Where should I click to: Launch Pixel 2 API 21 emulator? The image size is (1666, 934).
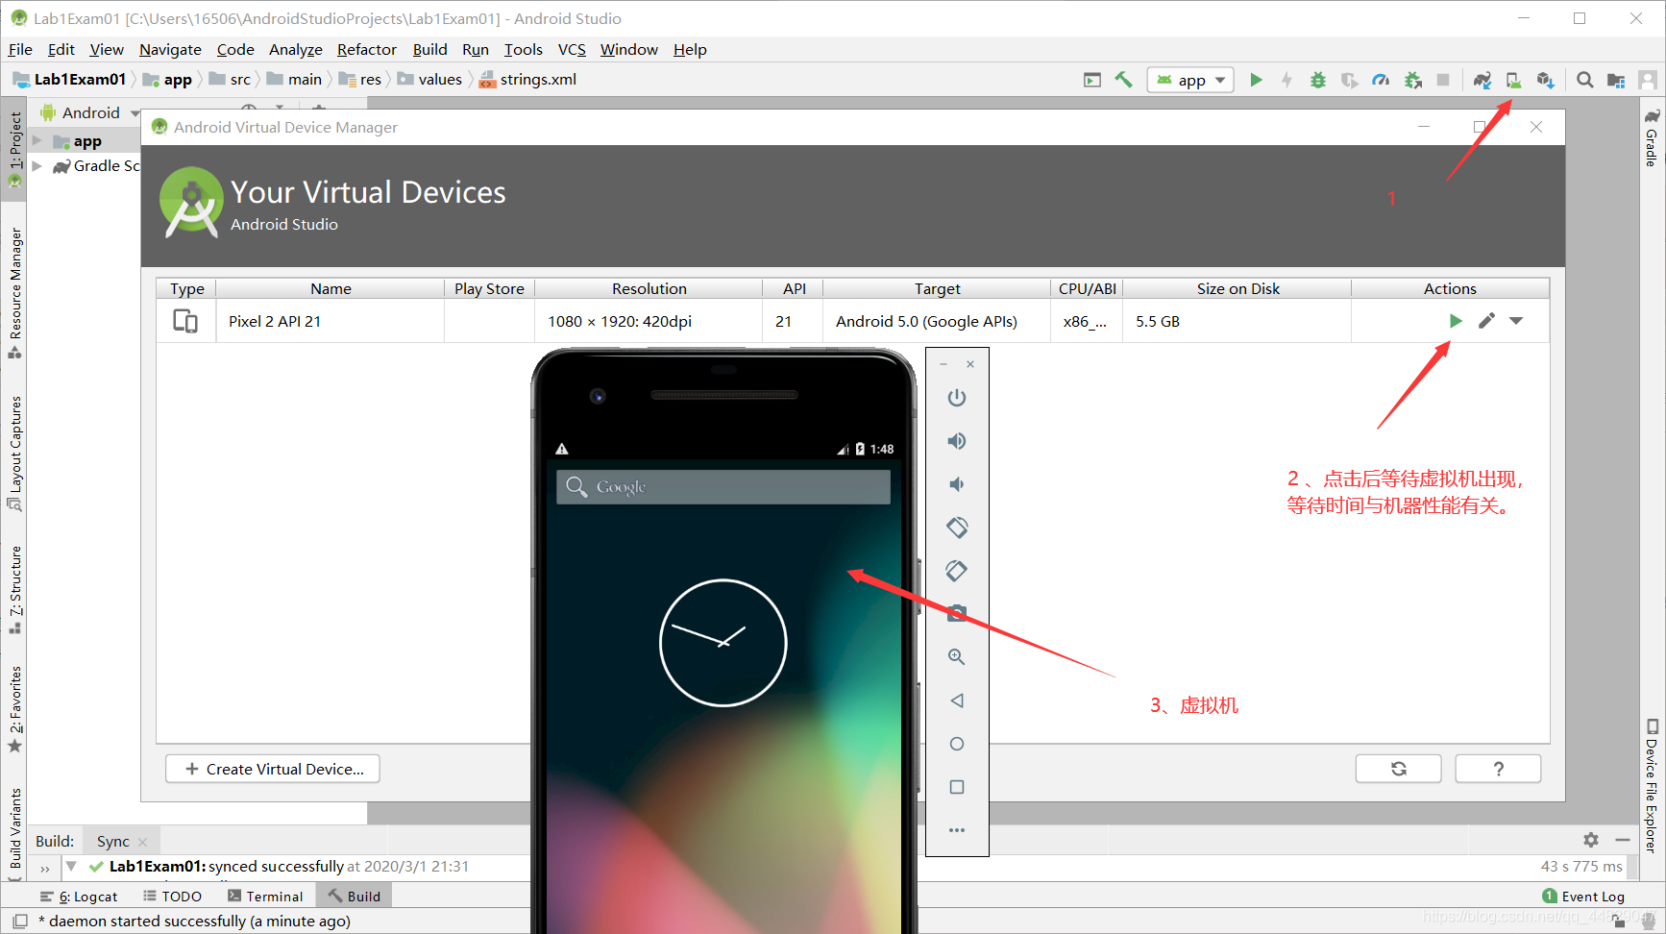coord(1456,321)
